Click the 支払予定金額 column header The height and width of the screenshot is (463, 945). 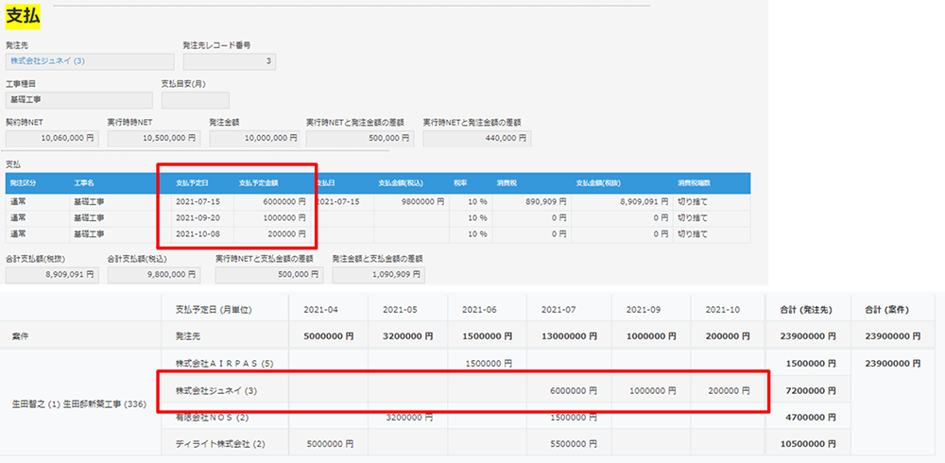260,183
